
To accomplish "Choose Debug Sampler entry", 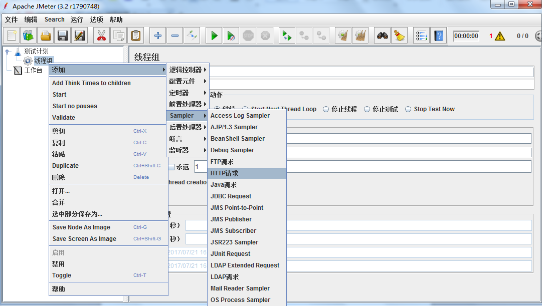I will click(x=247, y=150).
